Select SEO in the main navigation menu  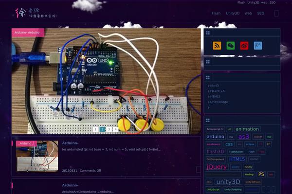(261, 14)
